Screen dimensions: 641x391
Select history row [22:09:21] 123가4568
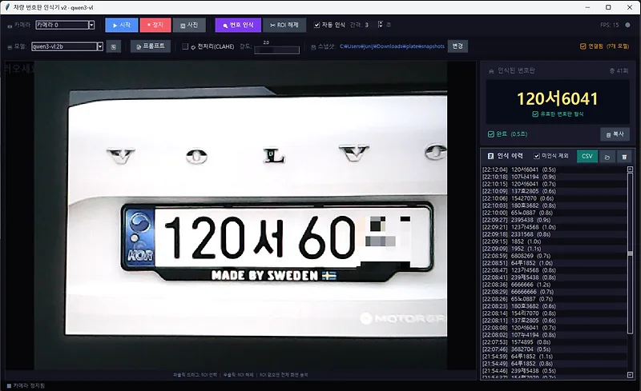[x=554, y=227]
